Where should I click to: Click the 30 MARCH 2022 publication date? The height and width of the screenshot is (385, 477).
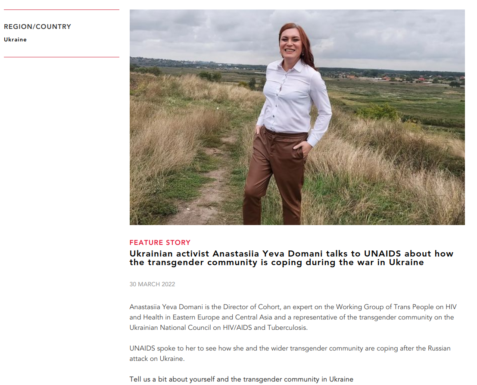(x=153, y=284)
